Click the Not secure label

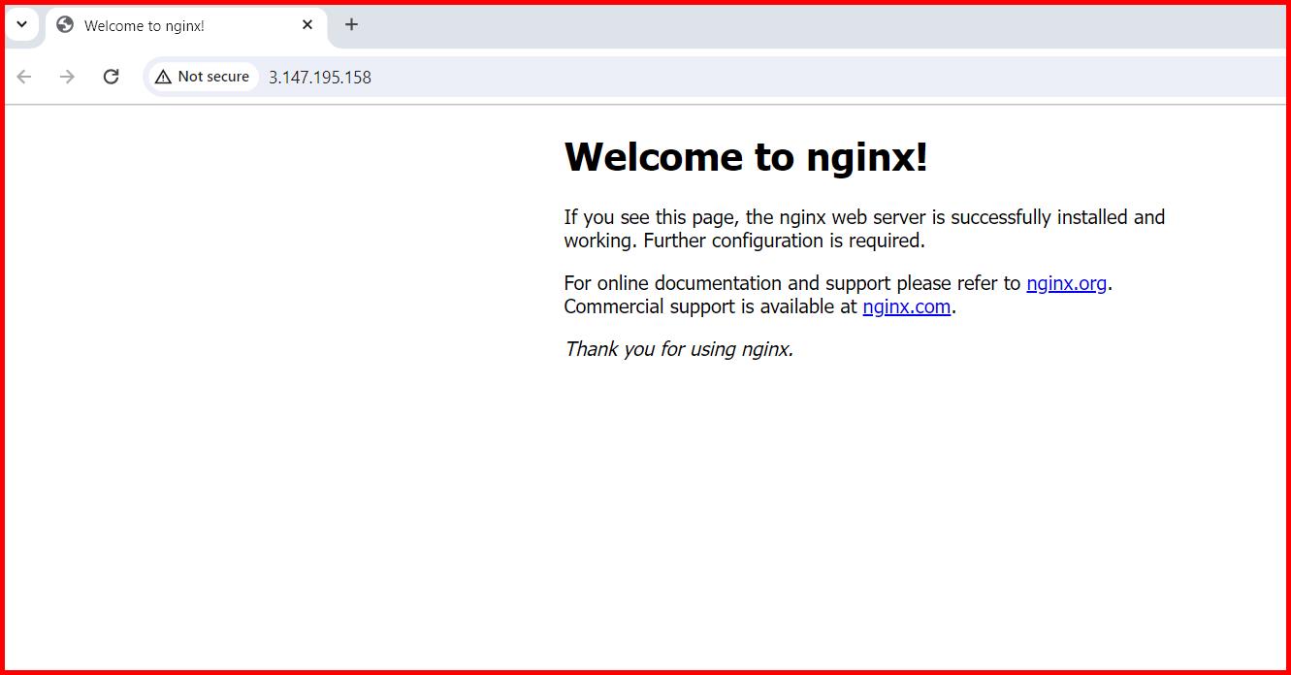(211, 76)
